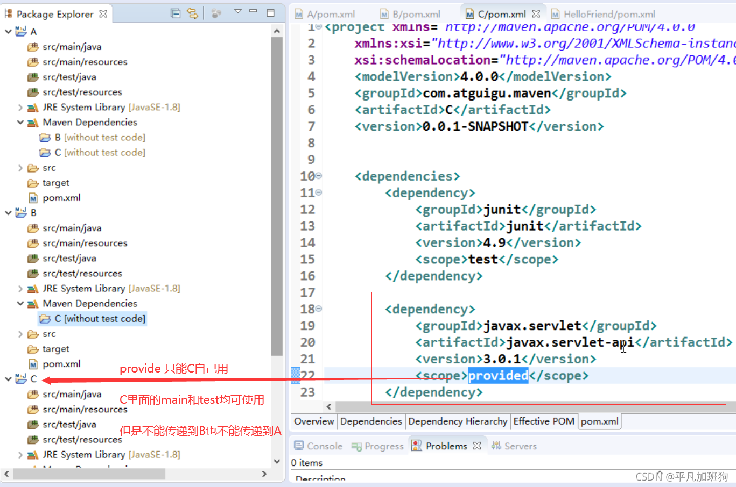This screenshot has width=736, height=487.
Task: Select src/test/resources under project B
Action: point(82,273)
